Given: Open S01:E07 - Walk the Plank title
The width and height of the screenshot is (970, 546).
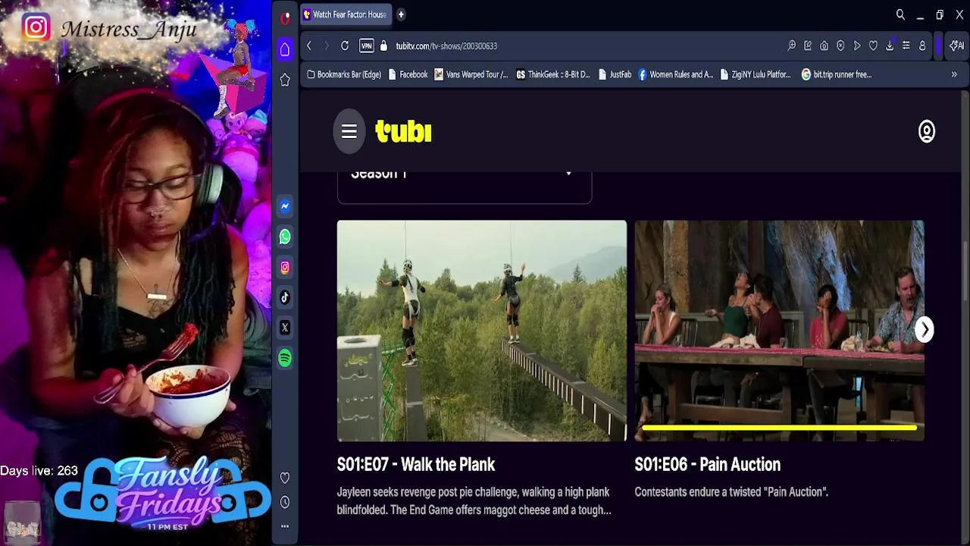Looking at the screenshot, I should click(416, 464).
